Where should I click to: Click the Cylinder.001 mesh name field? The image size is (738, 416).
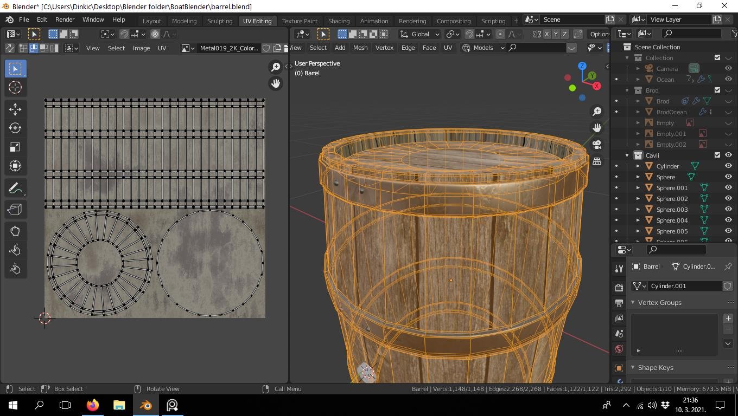[685, 286]
